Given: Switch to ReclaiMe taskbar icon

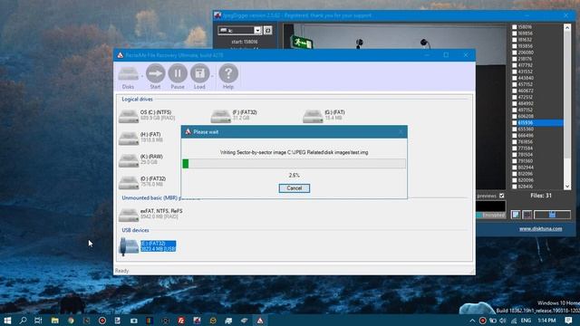Looking at the screenshot, I should click(x=260, y=320).
